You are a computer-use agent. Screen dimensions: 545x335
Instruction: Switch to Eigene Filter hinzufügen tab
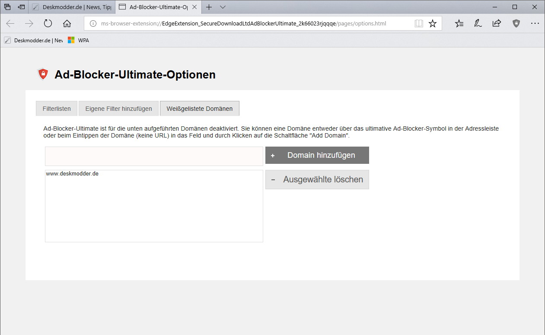118,109
